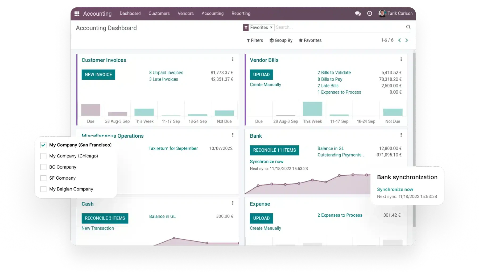Image resolution: width=479 pixels, height=275 pixels.
Task: Click RECONCILE 3 ITEMS button
Action: 105,218
